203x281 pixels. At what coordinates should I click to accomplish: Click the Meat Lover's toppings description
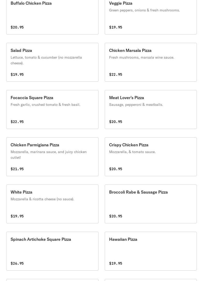[136, 105]
